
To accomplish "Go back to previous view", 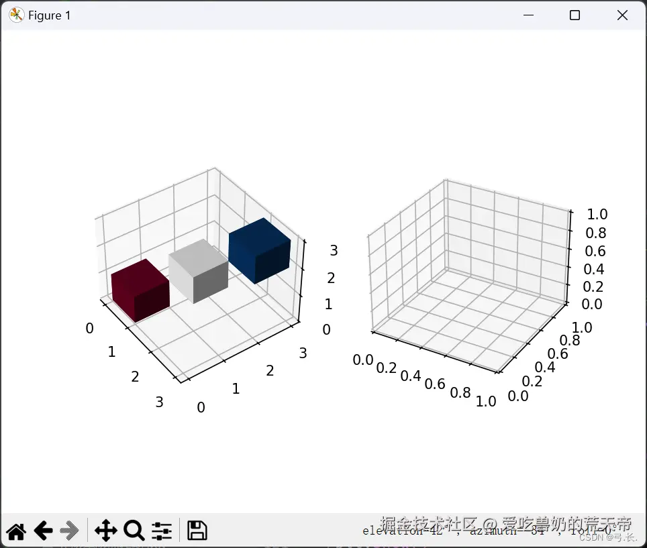I will (43, 530).
